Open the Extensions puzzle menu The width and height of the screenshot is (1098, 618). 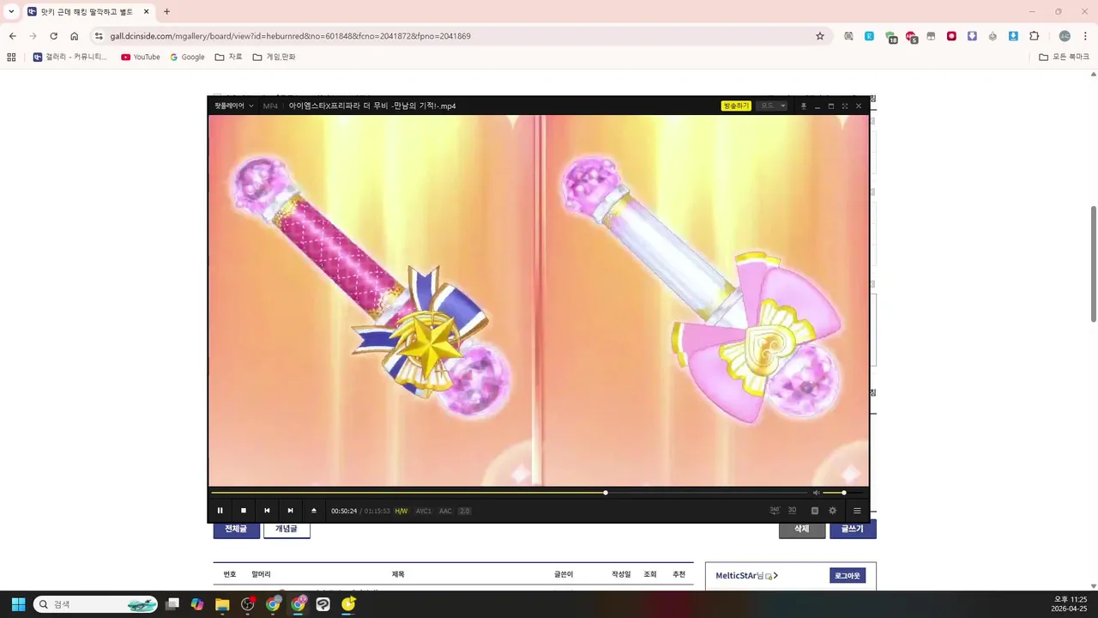pyautogui.click(x=1034, y=36)
